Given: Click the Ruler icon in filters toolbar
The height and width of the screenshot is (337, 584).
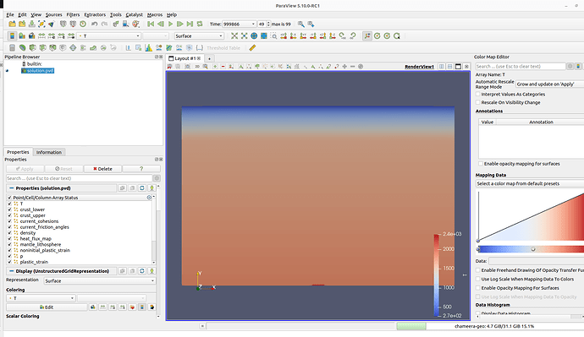Looking at the screenshot, I should pos(252,48).
